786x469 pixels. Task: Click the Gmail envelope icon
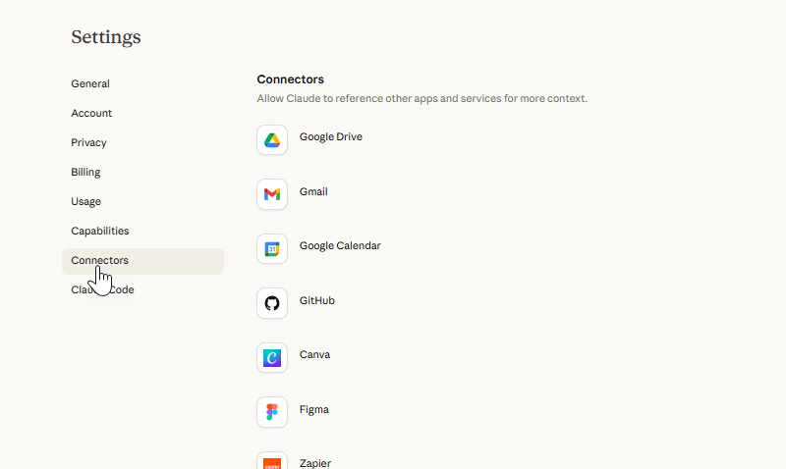coord(272,194)
